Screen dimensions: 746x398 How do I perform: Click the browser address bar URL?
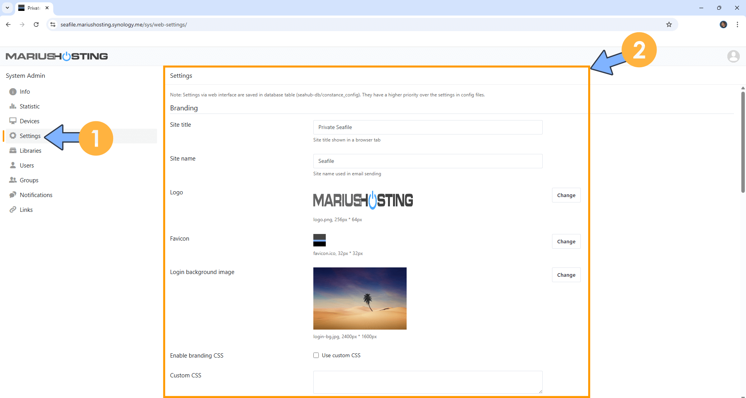pyautogui.click(x=124, y=24)
